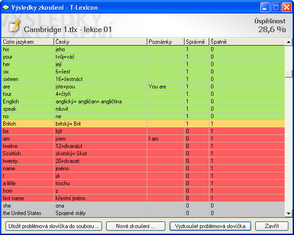294x235 pixels.
Task: Select the 'twelve' word cell
Action: pyautogui.click(x=28, y=146)
